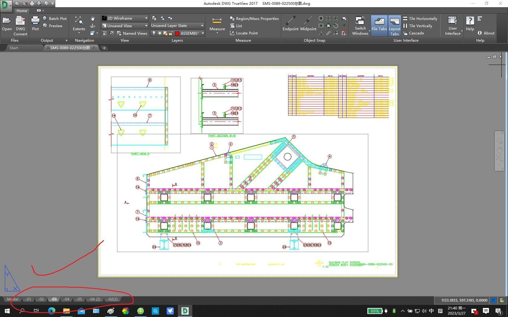Start the Measure tool

pyautogui.click(x=217, y=24)
